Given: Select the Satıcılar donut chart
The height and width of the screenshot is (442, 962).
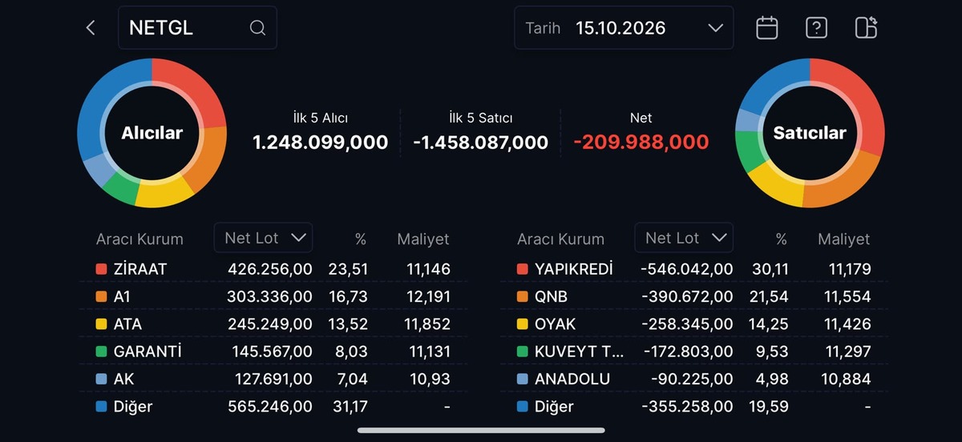Looking at the screenshot, I should [x=810, y=133].
